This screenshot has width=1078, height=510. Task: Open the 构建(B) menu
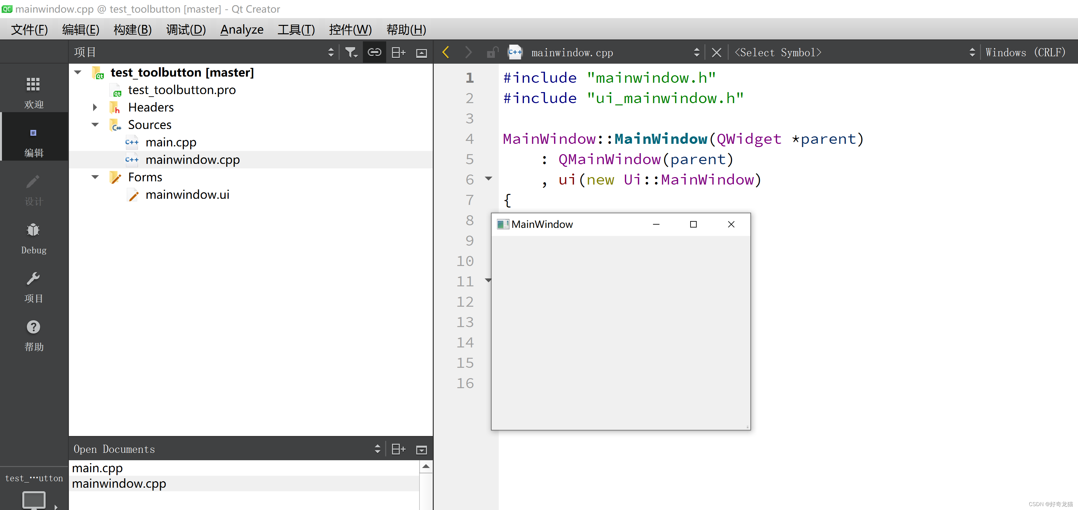(x=133, y=30)
